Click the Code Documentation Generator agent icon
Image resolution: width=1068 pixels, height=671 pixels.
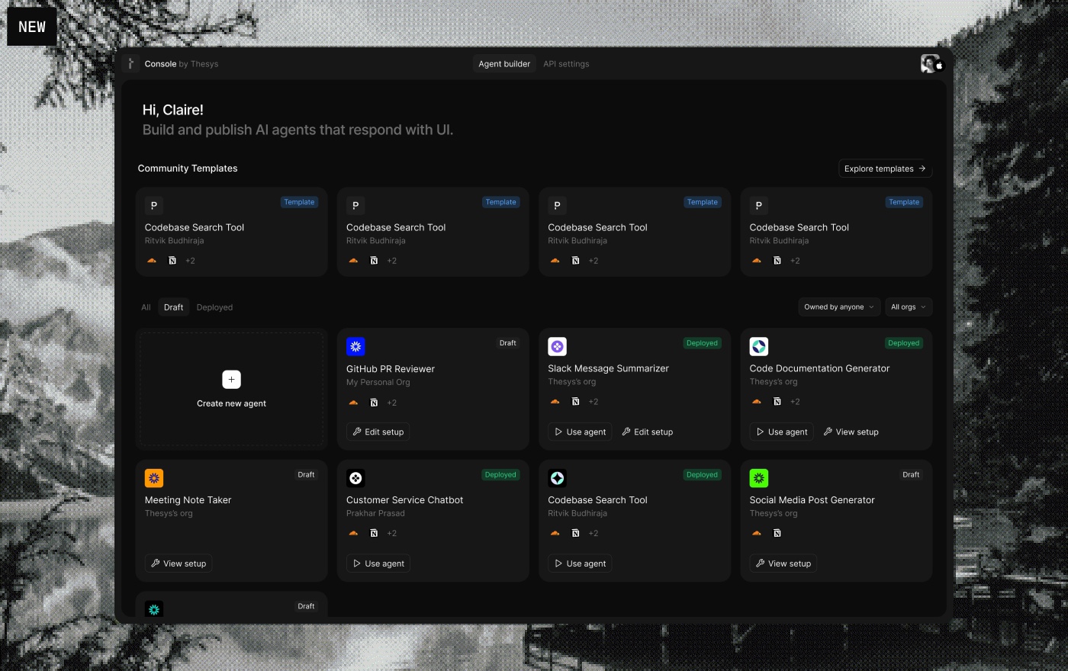(758, 347)
